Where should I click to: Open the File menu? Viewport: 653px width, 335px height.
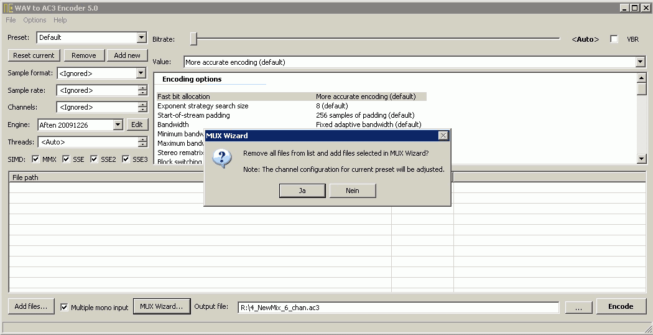11,21
